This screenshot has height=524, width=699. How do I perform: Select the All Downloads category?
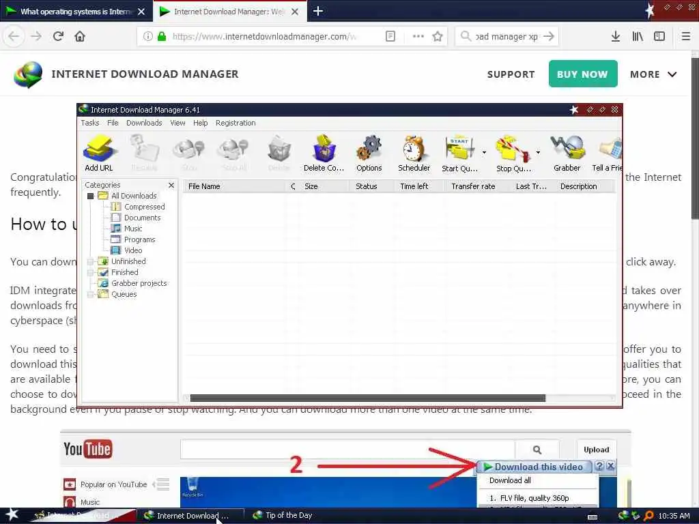tap(134, 196)
